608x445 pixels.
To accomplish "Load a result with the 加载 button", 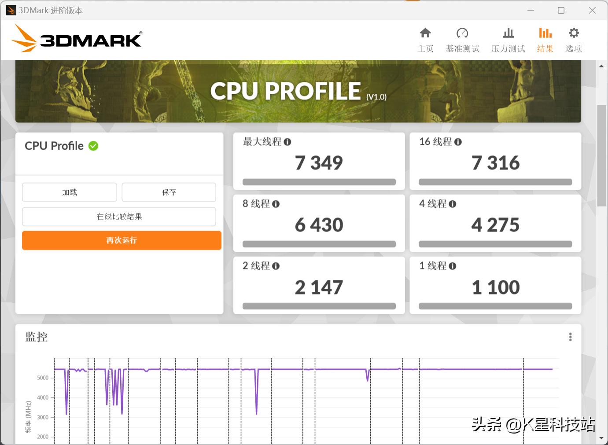I will (69, 192).
